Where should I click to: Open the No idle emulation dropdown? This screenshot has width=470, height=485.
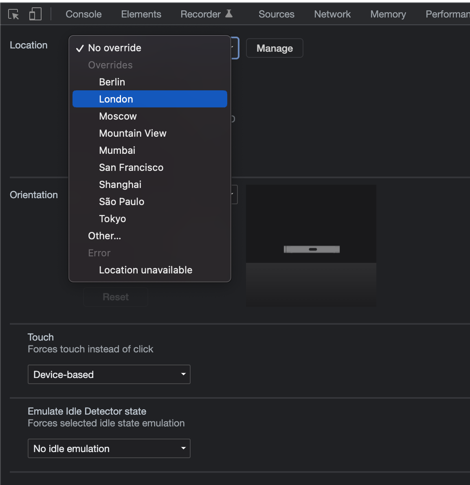point(109,448)
